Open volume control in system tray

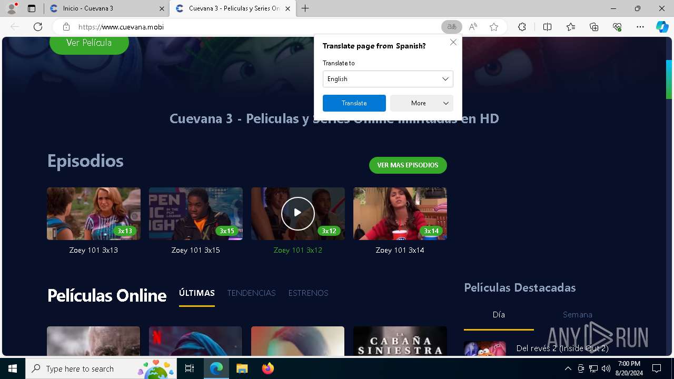pos(606,368)
